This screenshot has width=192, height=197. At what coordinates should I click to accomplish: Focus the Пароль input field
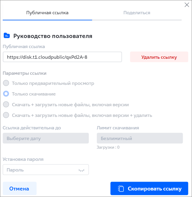[x=46, y=170]
